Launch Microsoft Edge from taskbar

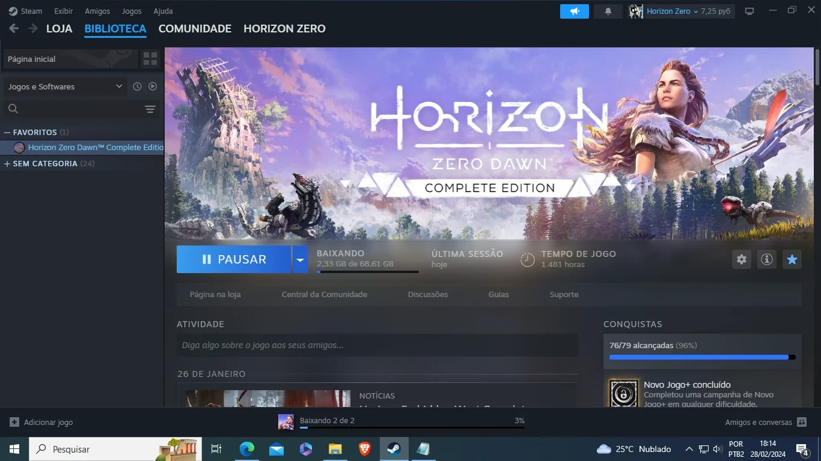click(246, 449)
